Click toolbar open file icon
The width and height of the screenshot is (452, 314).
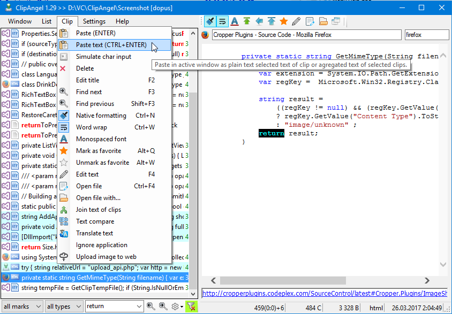310,21
